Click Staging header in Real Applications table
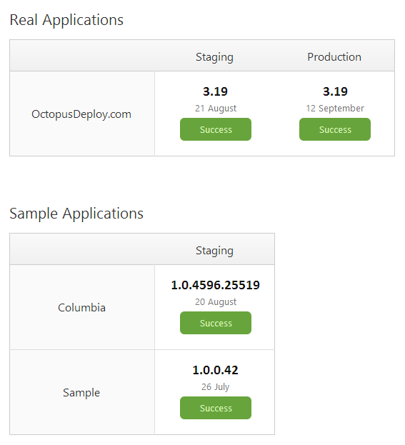 (214, 57)
